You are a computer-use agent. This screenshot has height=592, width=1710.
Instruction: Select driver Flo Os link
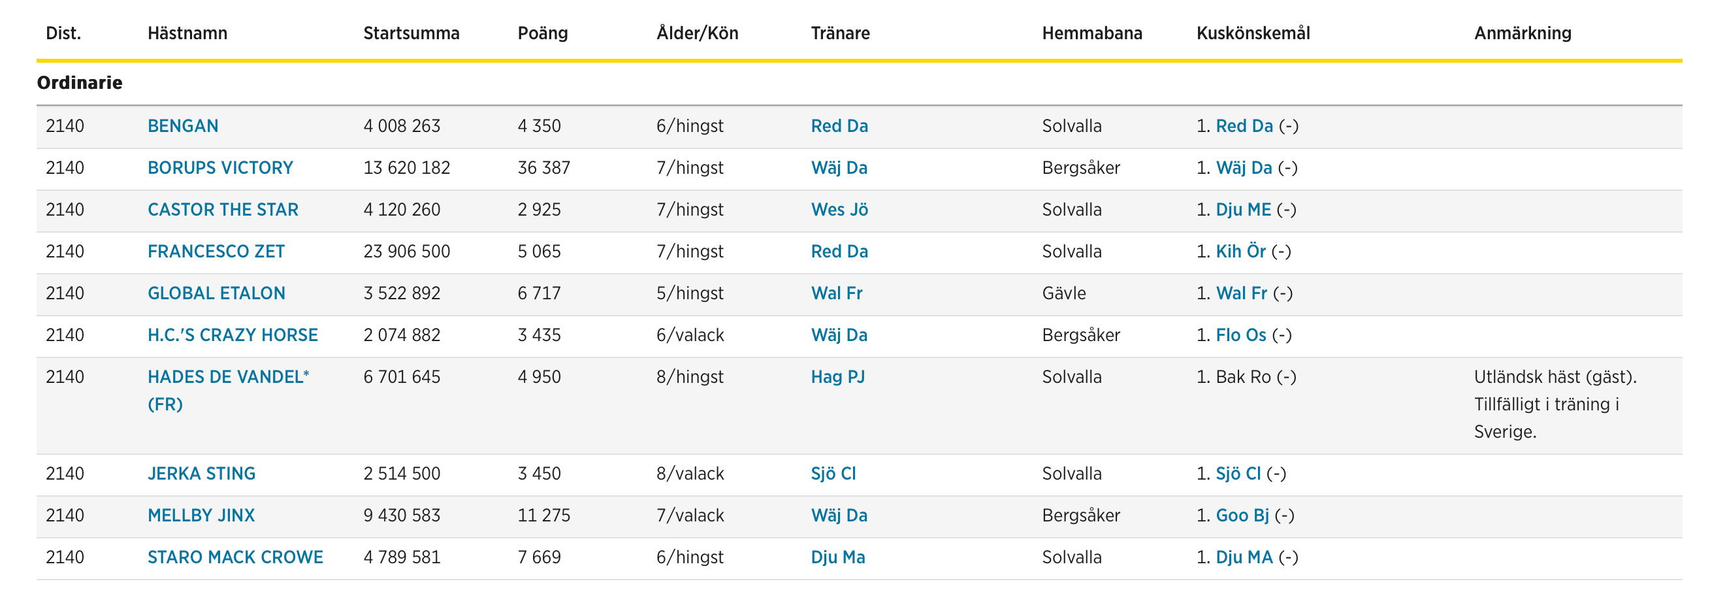pyautogui.click(x=1240, y=335)
